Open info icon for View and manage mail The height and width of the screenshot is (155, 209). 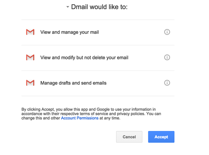pos(167,32)
